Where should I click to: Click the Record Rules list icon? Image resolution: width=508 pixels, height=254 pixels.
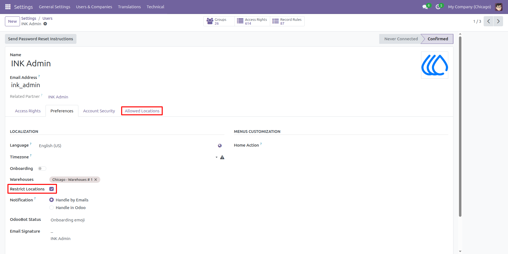[x=275, y=21]
